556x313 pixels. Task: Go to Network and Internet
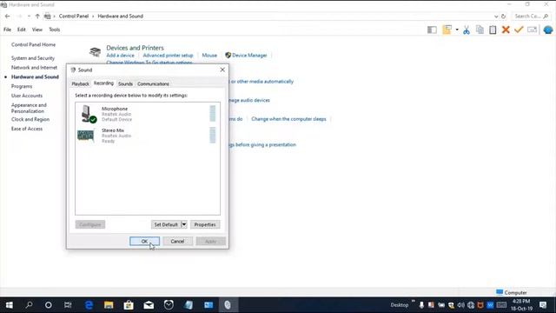pyautogui.click(x=34, y=68)
